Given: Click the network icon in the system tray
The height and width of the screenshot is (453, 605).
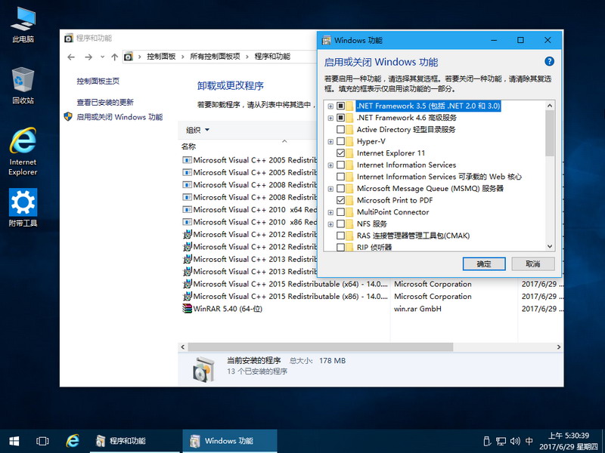Looking at the screenshot, I should click(x=501, y=441).
